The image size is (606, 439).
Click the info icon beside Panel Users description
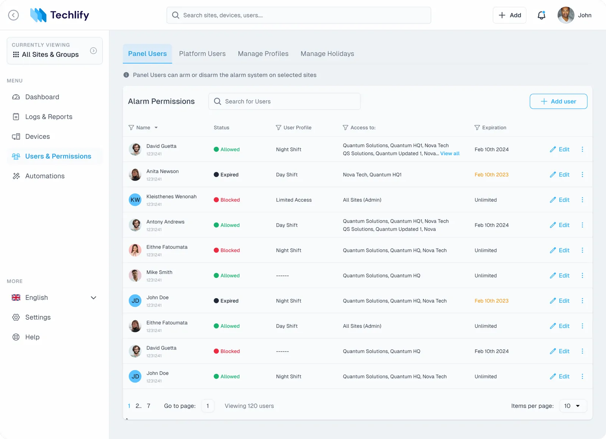[x=126, y=75]
